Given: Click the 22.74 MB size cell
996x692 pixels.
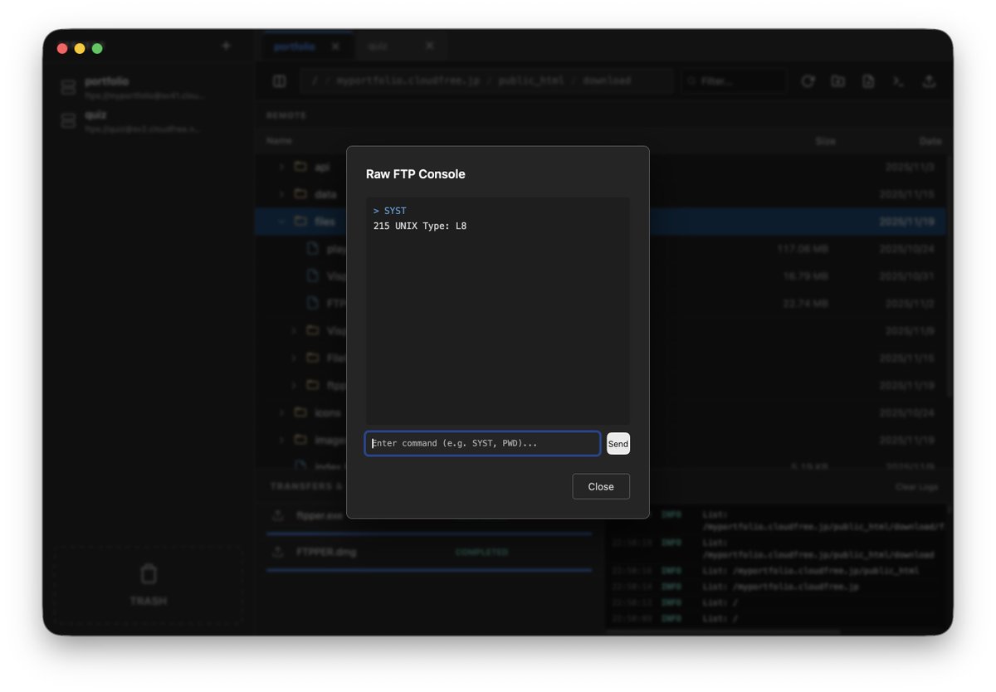Looking at the screenshot, I should [805, 304].
